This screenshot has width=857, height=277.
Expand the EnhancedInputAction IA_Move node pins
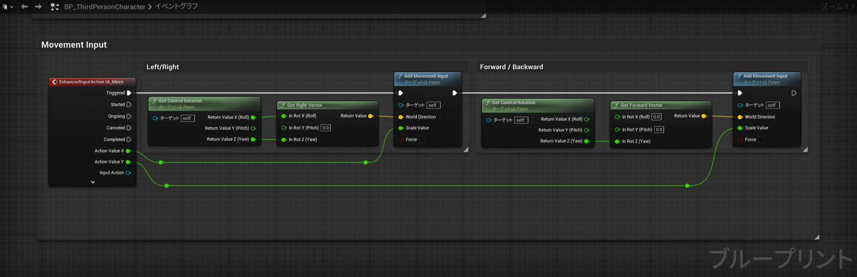click(x=93, y=182)
